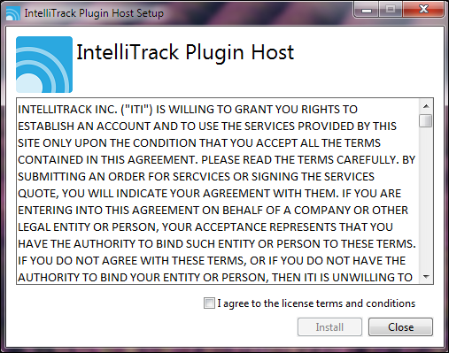Click the large blue IntelliTrack logo
Image resolution: width=449 pixels, height=353 pixels.
pyautogui.click(x=44, y=65)
